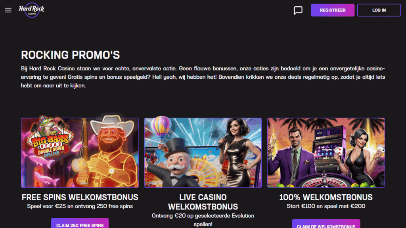Click text 'Speel voor €25 en ontvang 250 free spins'
The height and width of the screenshot is (228, 406).
[x=80, y=206]
